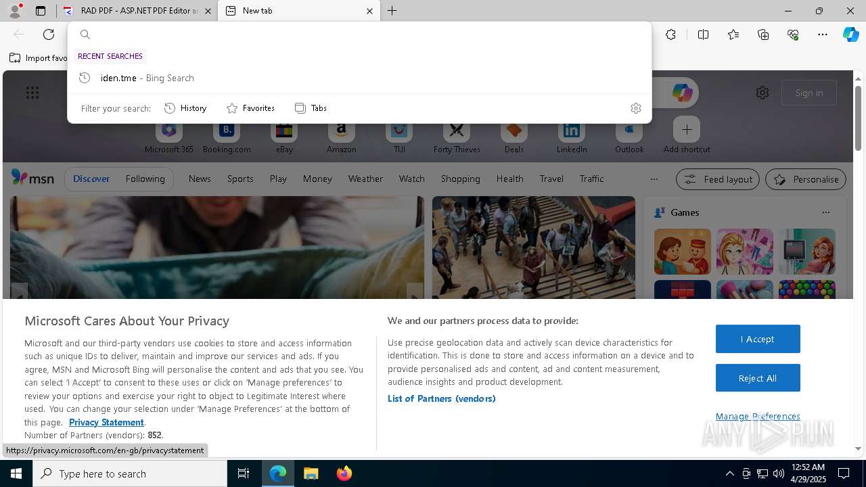Open a new browser tab

point(392,11)
